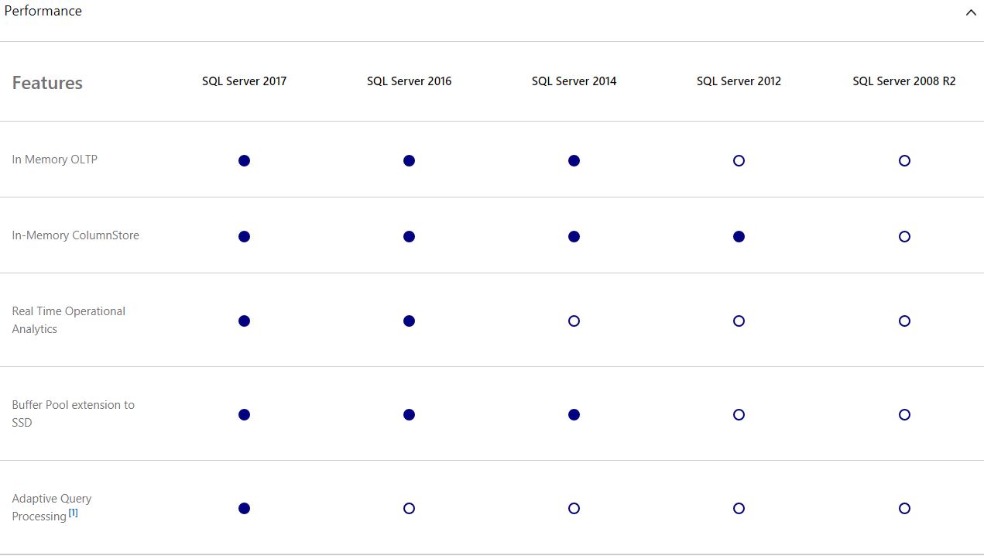Click the Performance section header to collapse it
The width and height of the screenshot is (984, 556).
[x=44, y=11]
